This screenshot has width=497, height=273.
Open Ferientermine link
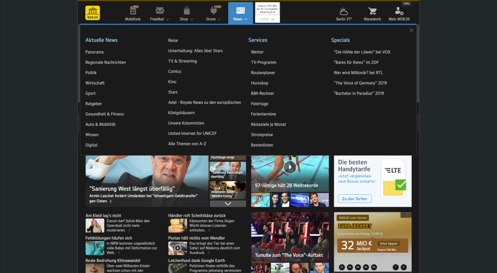263,114
